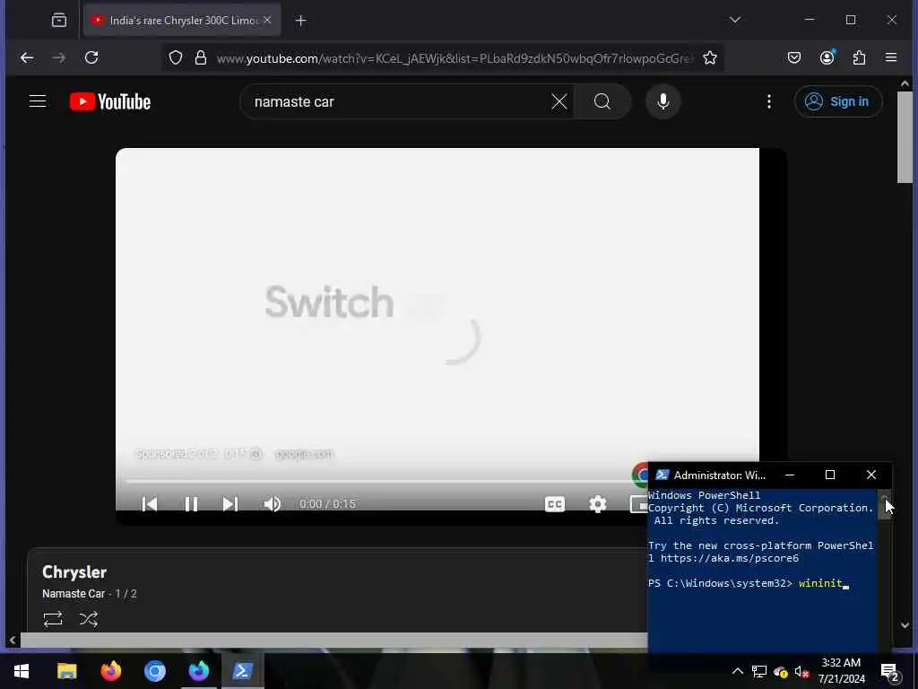918x689 pixels.
Task: Open Firefox account icon
Action: [x=827, y=57]
